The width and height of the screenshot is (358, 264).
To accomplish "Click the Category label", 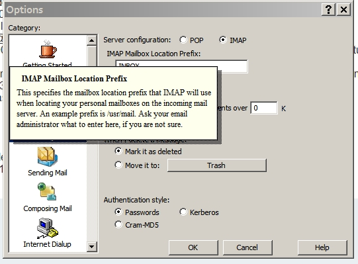I will (24, 28).
